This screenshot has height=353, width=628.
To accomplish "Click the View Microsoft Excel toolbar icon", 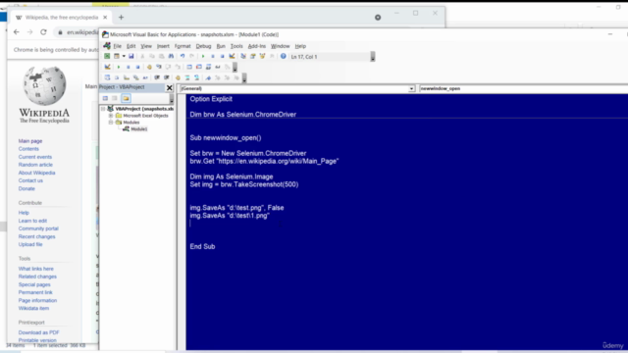I will pyautogui.click(x=107, y=57).
